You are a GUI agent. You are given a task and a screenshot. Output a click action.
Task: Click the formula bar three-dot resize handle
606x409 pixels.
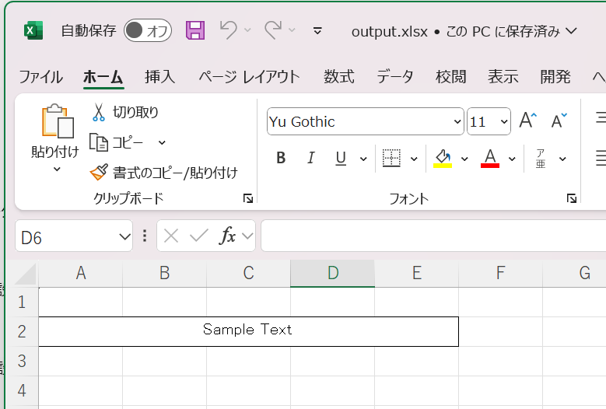[x=145, y=236]
